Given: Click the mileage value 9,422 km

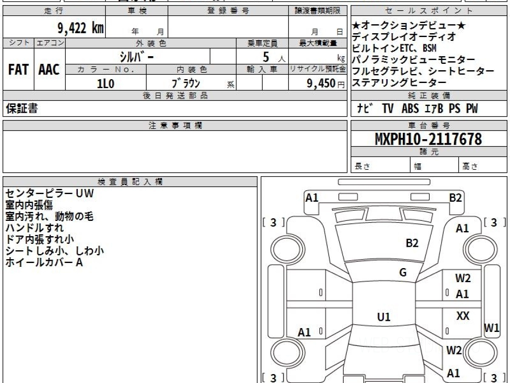Looking at the screenshot, I should (x=81, y=28).
